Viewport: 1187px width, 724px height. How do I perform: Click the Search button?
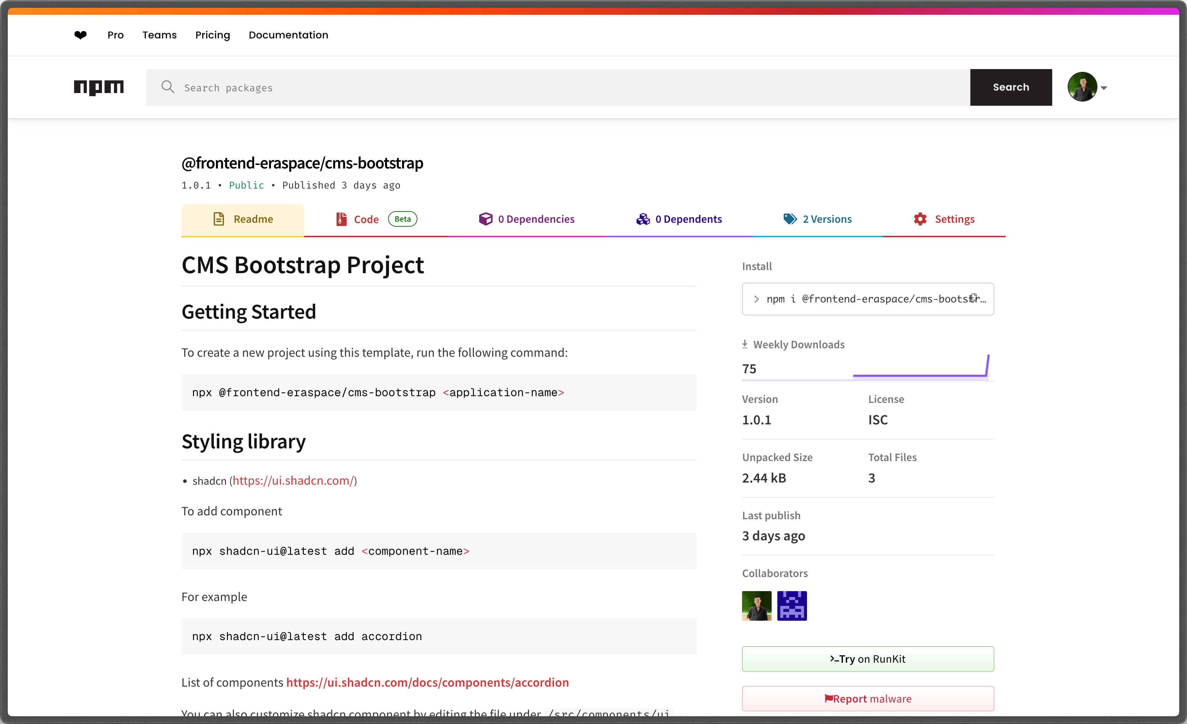click(1011, 87)
